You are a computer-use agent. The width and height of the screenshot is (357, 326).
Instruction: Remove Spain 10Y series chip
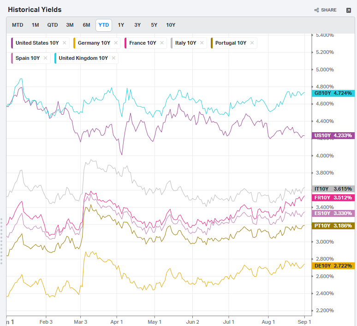pyautogui.click(x=45, y=58)
